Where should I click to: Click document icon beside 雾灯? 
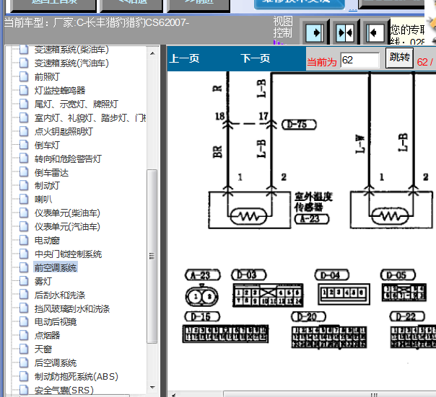click(x=24, y=281)
